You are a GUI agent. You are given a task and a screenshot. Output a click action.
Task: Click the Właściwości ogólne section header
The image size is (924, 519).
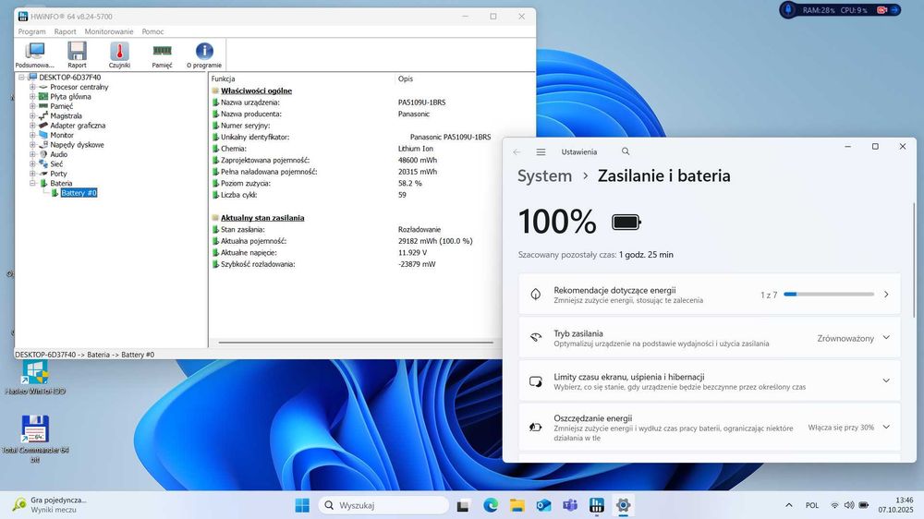click(256, 91)
